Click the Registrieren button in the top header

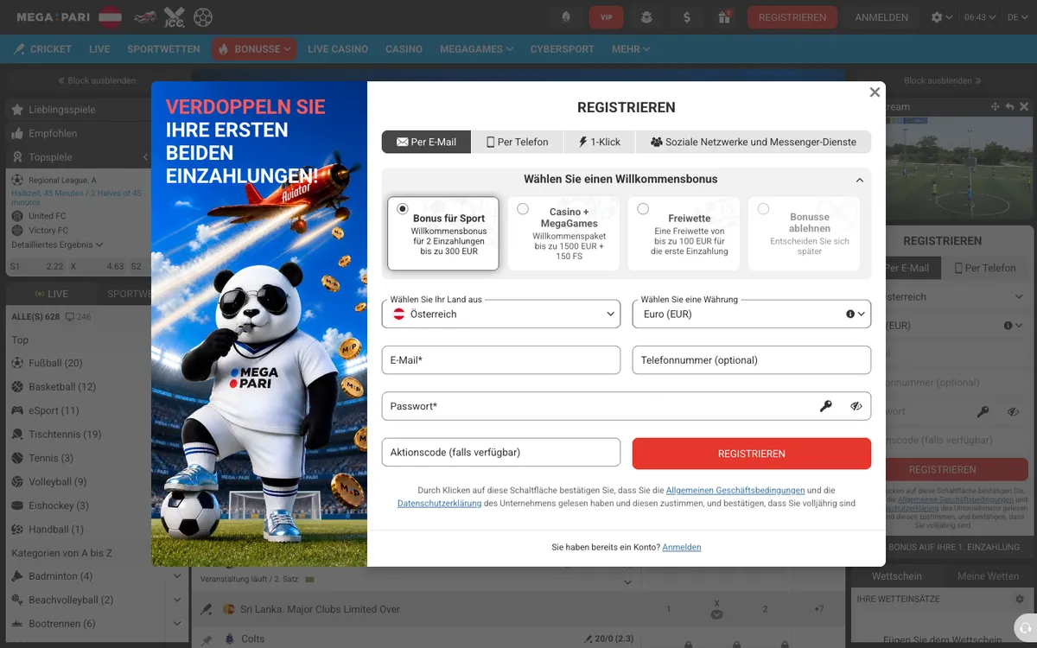click(792, 17)
